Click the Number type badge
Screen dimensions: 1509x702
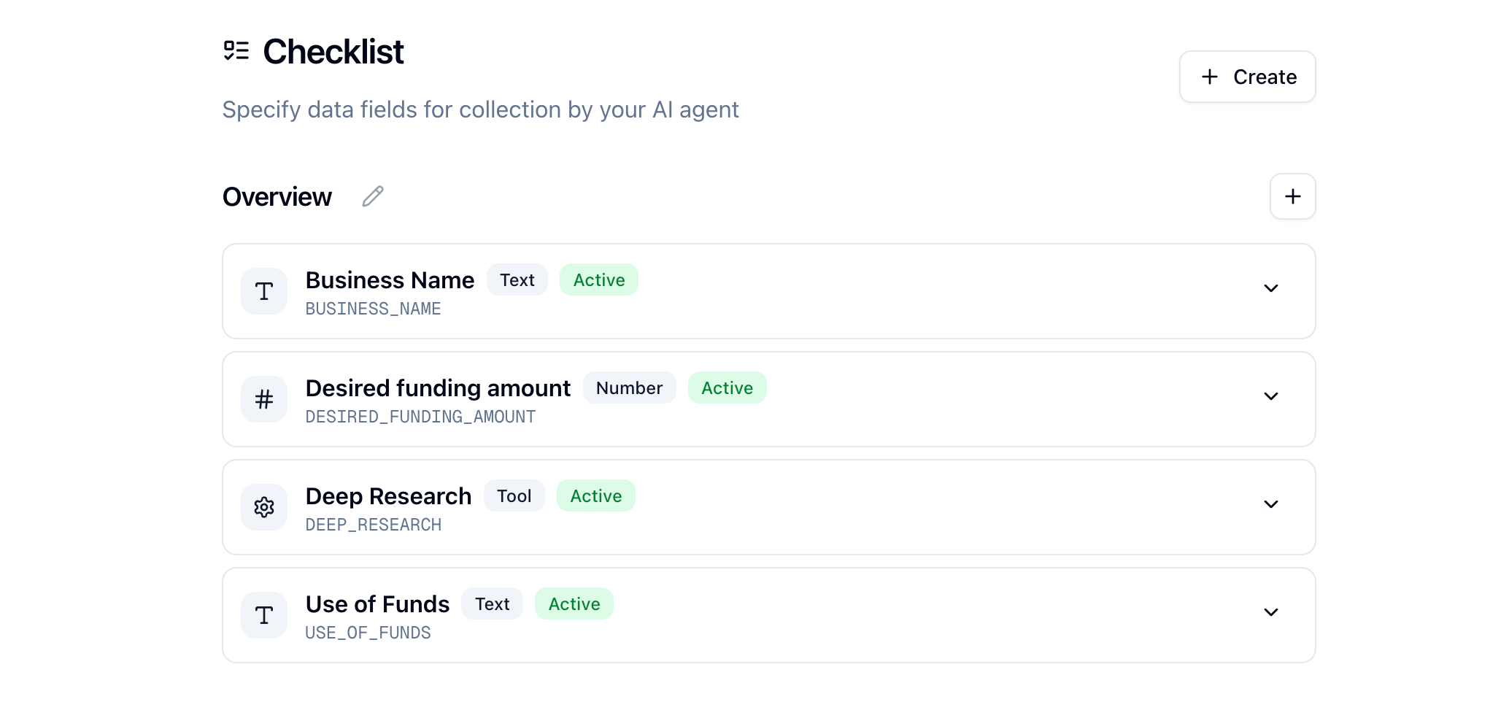629,388
